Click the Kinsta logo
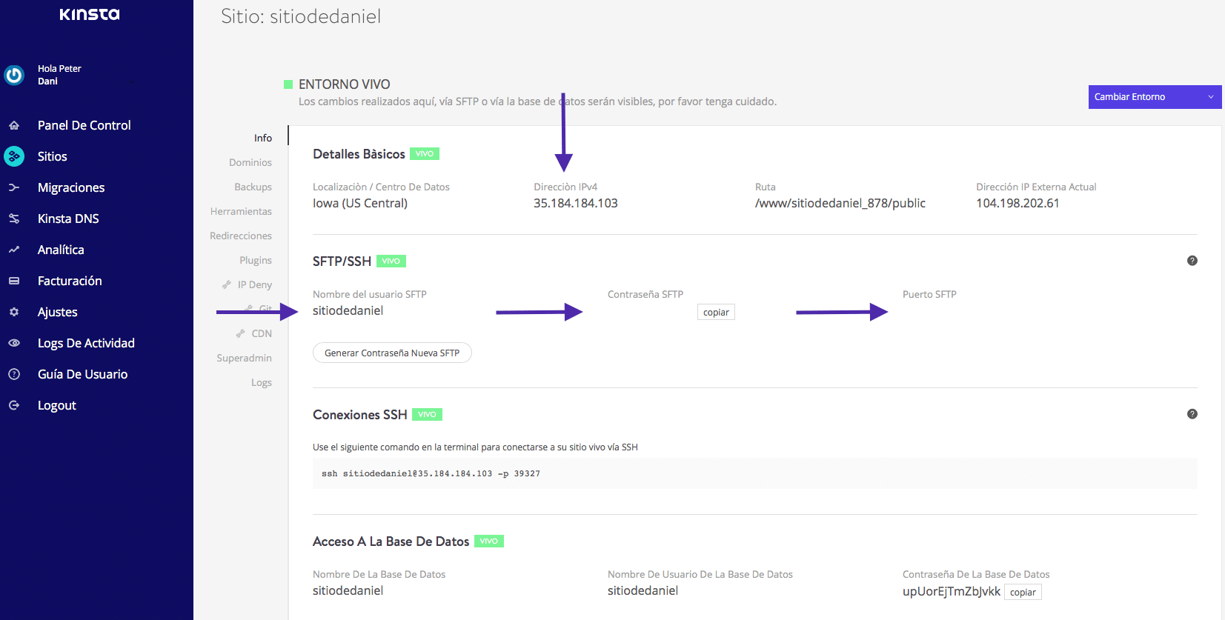The width and height of the screenshot is (1225, 620). coord(89,14)
